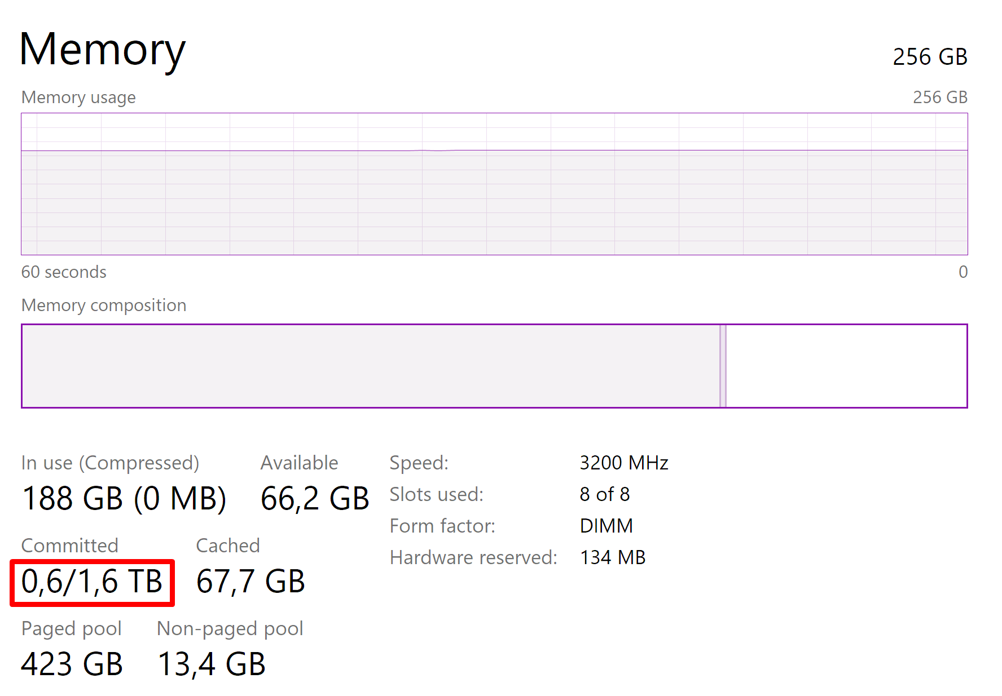Click the Speed value 3200 MHz

(x=623, y=463)
